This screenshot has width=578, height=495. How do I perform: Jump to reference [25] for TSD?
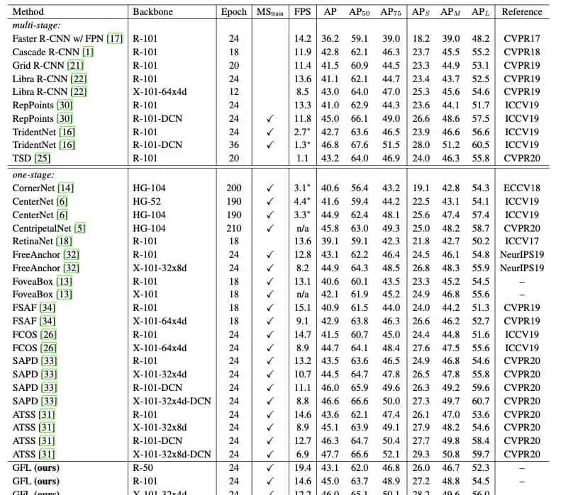(41, 159)
